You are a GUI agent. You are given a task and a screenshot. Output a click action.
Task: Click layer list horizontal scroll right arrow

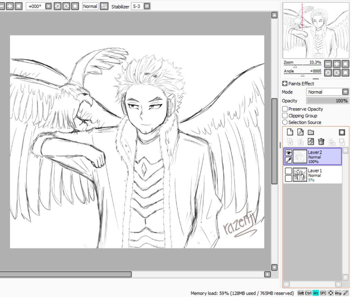point(339,284)
